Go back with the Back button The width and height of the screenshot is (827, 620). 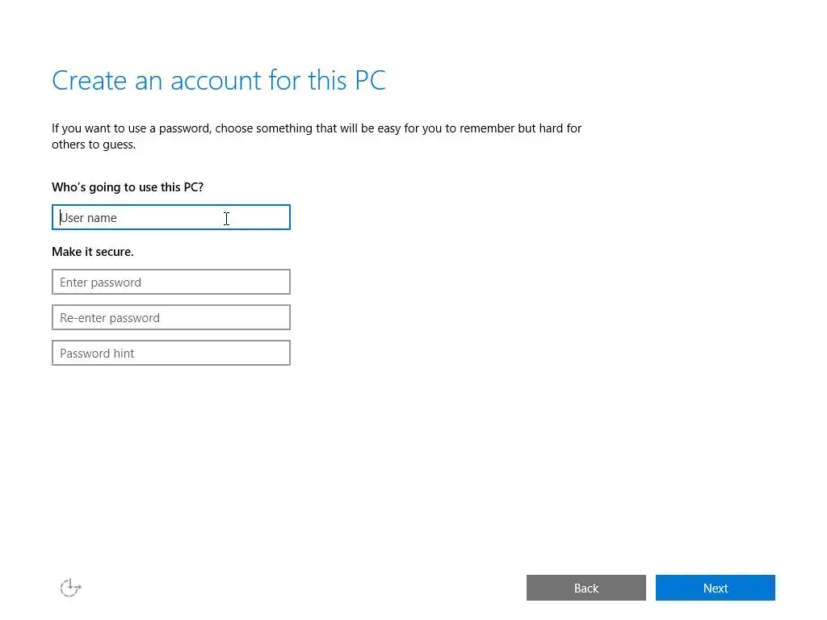(x=586, y=588)
